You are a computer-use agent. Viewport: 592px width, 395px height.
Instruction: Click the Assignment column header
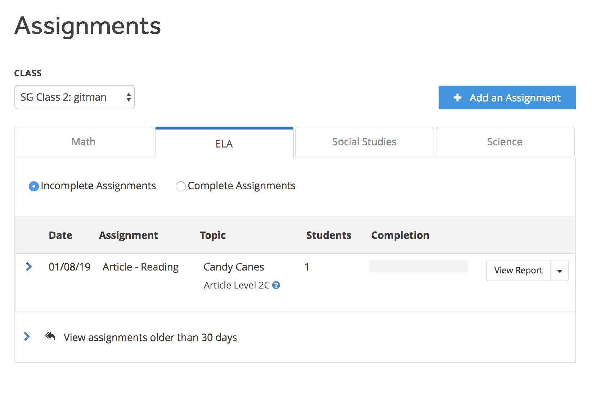tap(129, 235)
